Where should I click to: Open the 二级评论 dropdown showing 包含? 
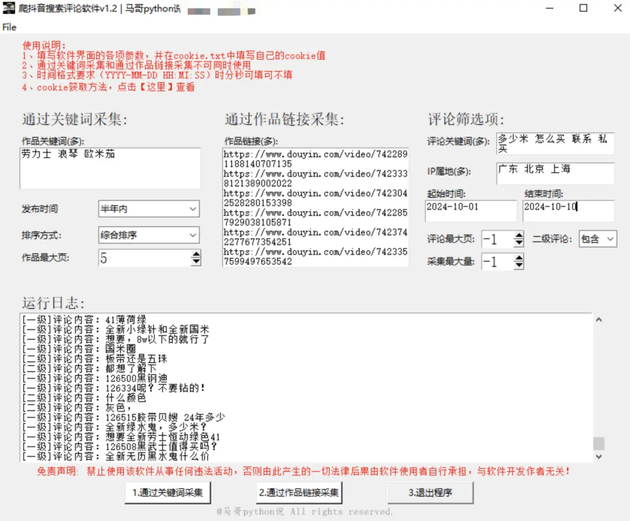pos(599,239)
